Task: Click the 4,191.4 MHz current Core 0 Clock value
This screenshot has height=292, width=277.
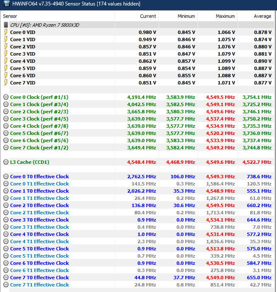Action: pos(142,97)
